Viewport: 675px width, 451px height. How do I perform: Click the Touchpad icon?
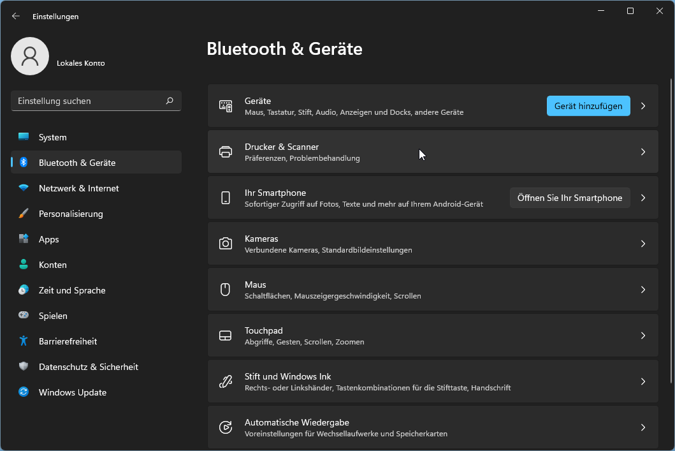[226, 336]
